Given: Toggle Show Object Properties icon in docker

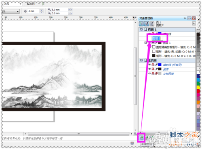Looking at the screenshot, I should (x=141, y=24).
